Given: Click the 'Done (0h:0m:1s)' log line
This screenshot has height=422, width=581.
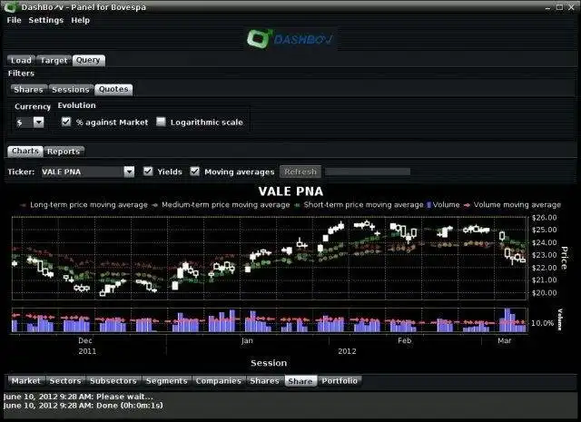Looking at the screenshot, I should 84,406.
